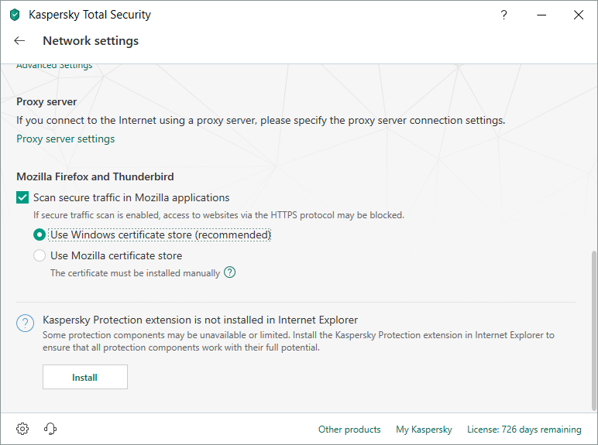
Task: Open Proxy server settings link
Action: 66,139
